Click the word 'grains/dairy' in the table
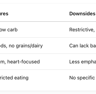Screen dimensions: 96x94 pyautogui.click(x=29, y=46)
